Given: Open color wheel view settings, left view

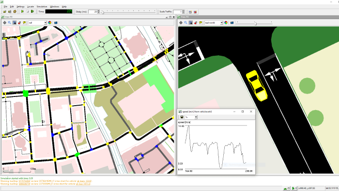Looking at the screenshot, I should pyautogui.click(x=50, y=22).
